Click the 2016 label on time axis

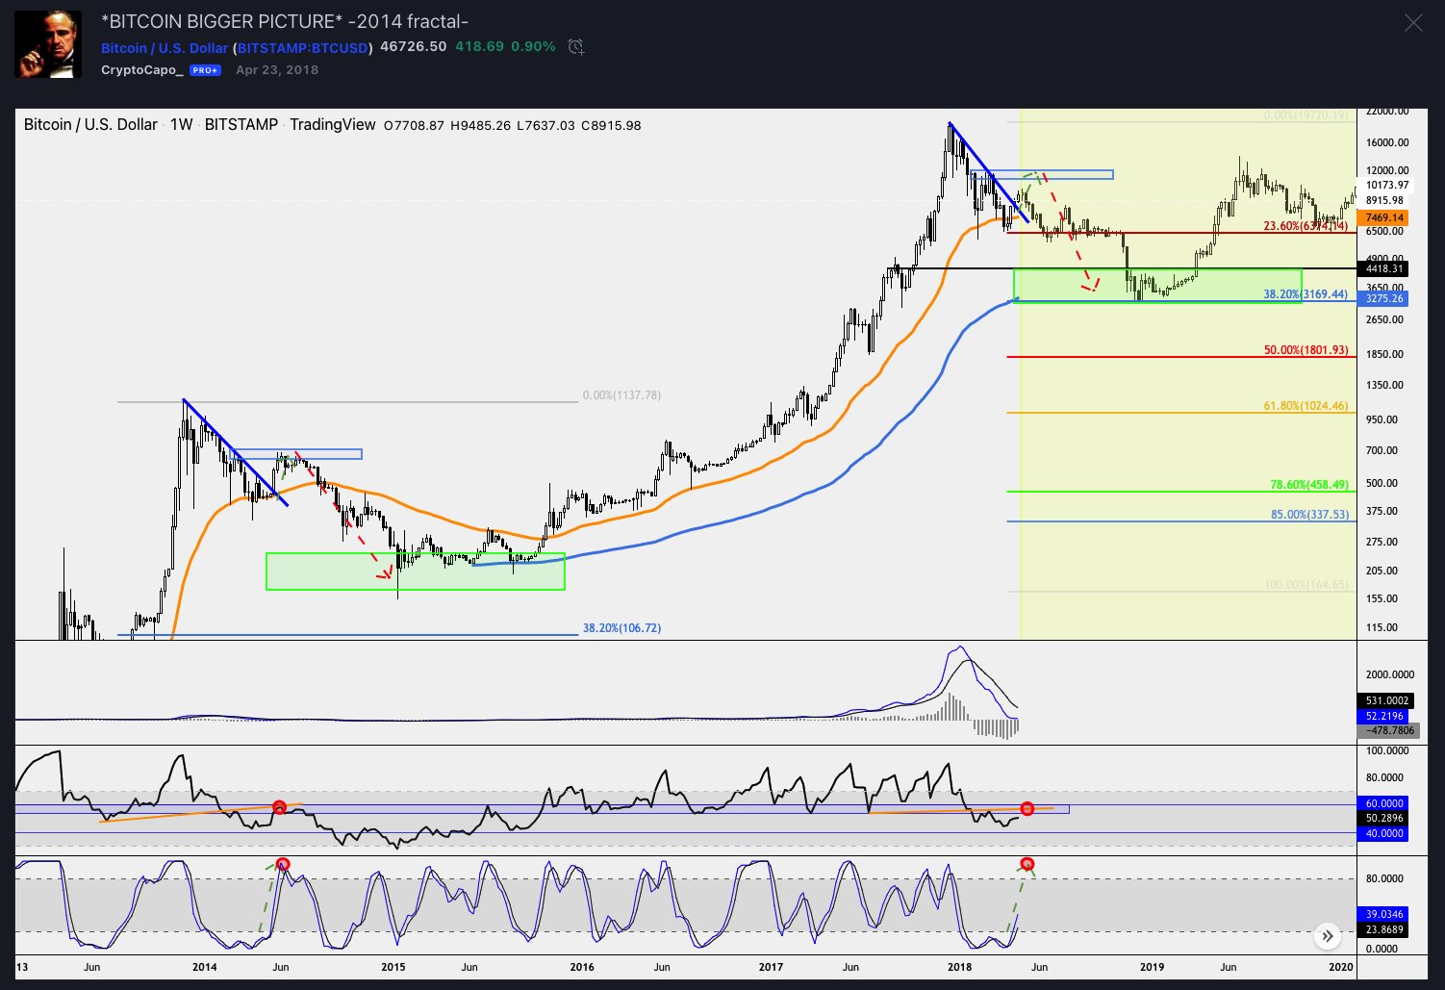[x=582, y=967]
